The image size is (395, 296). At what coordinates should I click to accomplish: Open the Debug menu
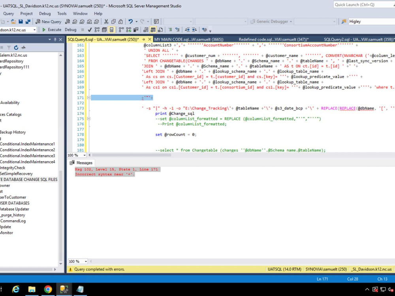pos(45,13)
